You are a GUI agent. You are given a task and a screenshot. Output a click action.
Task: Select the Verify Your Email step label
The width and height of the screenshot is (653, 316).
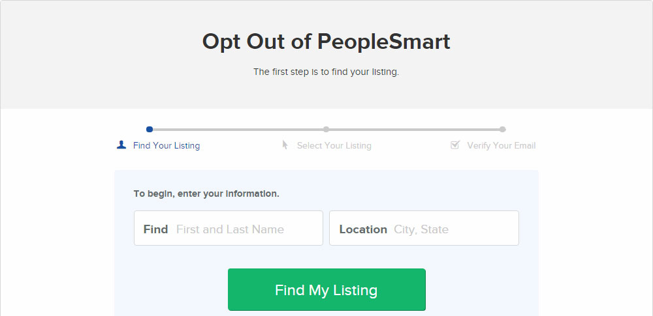tap(502, 146)
